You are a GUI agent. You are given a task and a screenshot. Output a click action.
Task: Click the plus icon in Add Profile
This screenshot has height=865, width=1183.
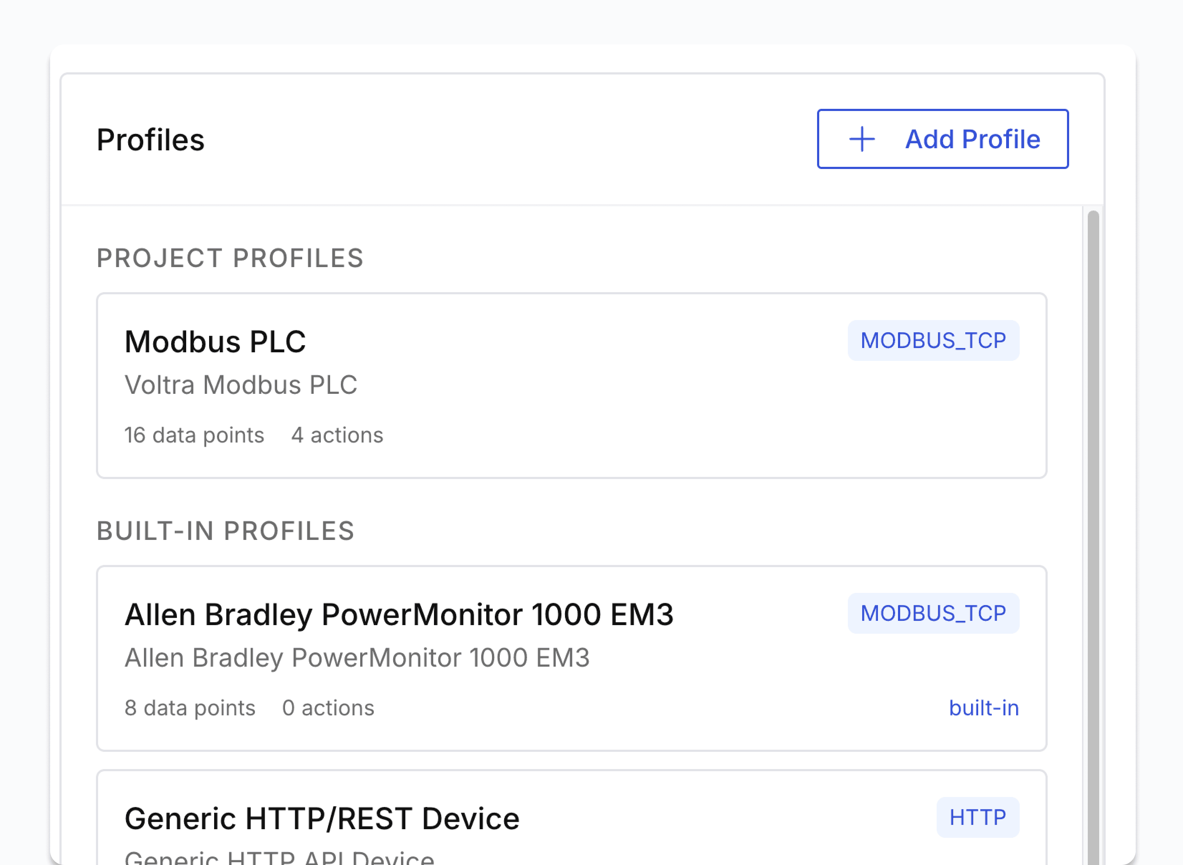pos(861,139)
